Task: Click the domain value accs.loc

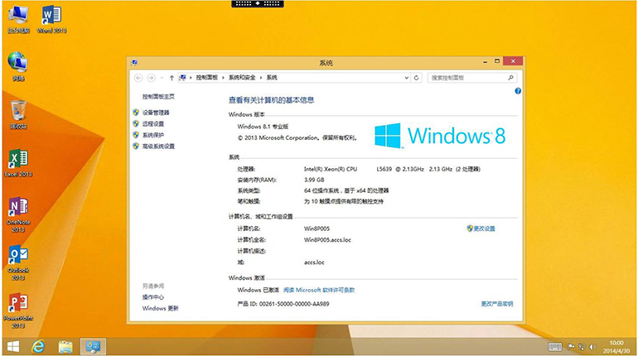Action: (x=314, y=262)
